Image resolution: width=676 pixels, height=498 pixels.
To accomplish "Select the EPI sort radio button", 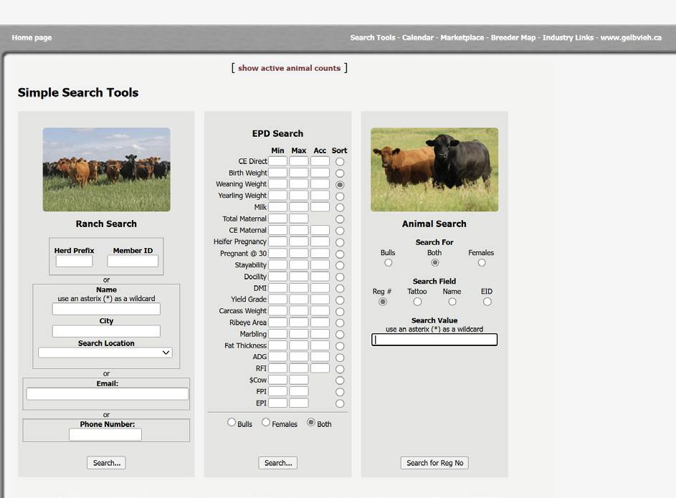I will (340, 403).
